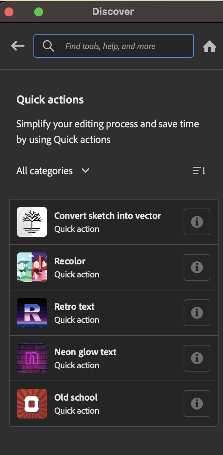Viewport: 223px width, 455px height.
Task: Run the Recolor quick action
Action: click(x=70, y=261)
